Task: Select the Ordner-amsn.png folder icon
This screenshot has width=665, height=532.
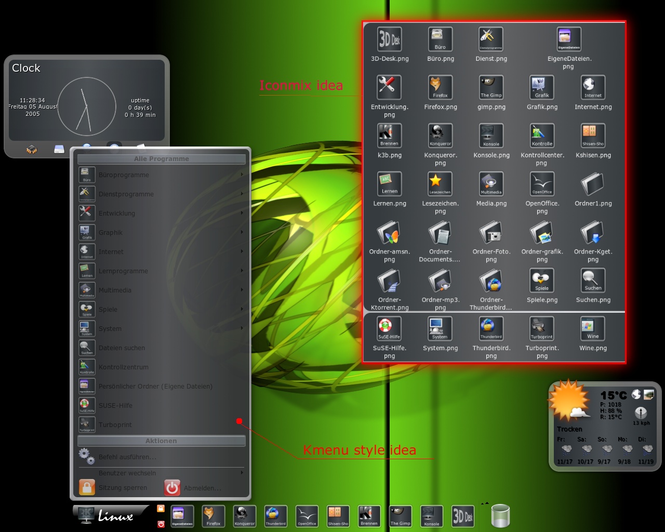Action: [x=390, y=232]
